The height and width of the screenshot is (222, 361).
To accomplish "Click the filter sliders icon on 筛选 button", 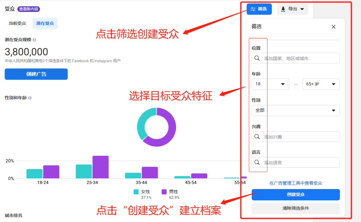I will 252,9.
